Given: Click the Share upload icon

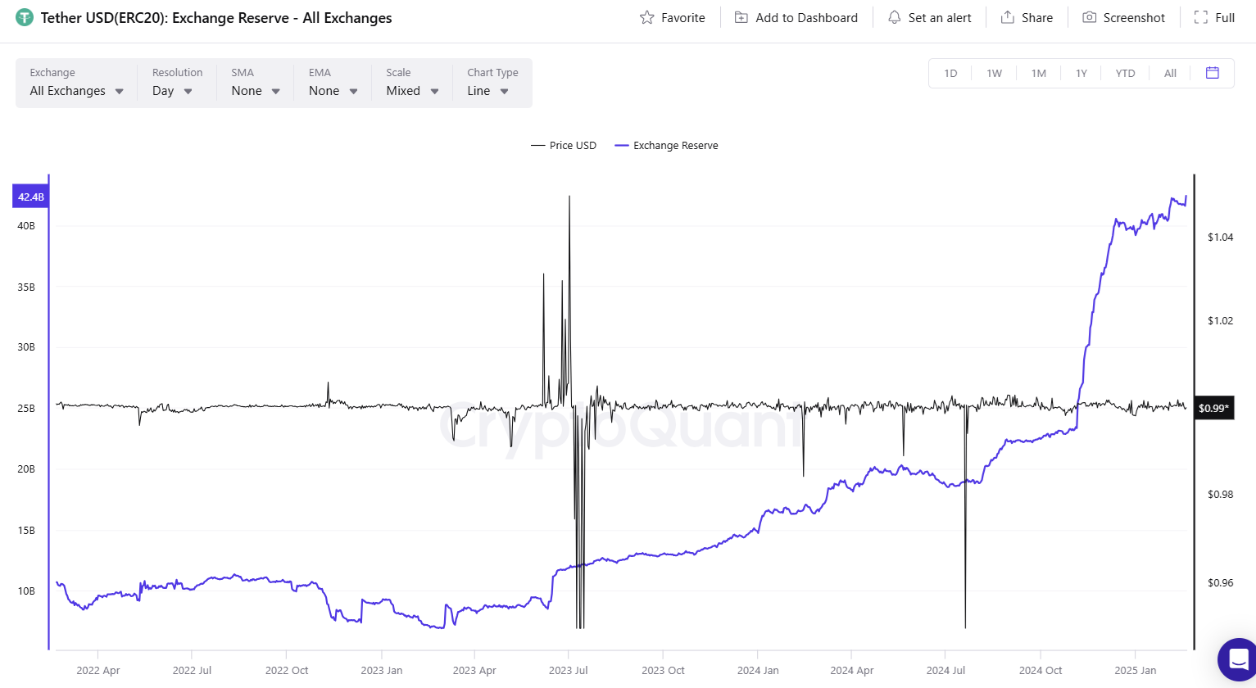Looking at the screenshot, I should [x=1008, y=17].
